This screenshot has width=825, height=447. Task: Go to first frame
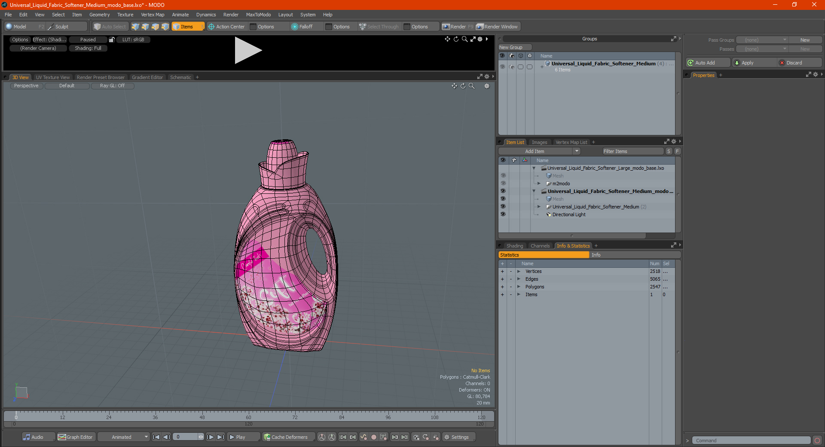(156, 437)
